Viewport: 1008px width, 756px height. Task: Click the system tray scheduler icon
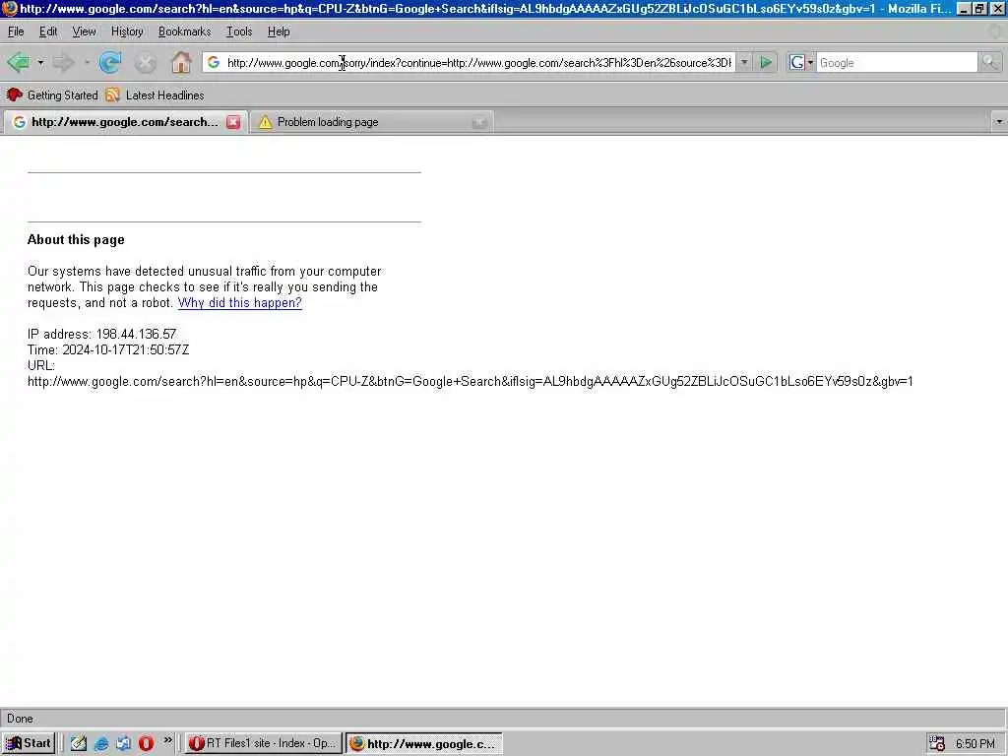[937, 744]
